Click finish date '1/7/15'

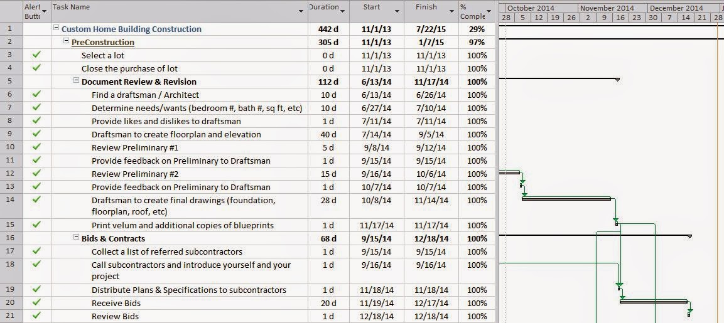(x=431, y=43)
